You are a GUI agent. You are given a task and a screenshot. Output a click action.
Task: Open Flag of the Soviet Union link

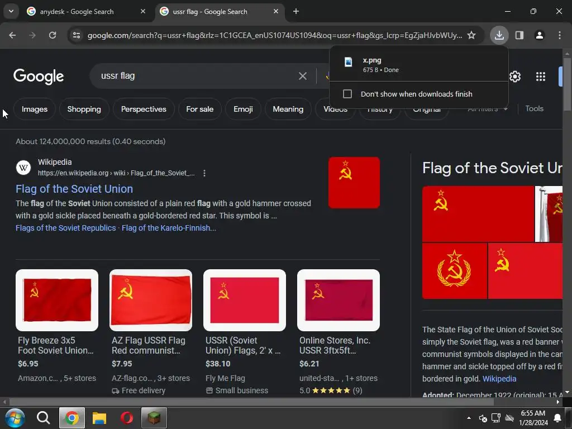coord(74,189)
